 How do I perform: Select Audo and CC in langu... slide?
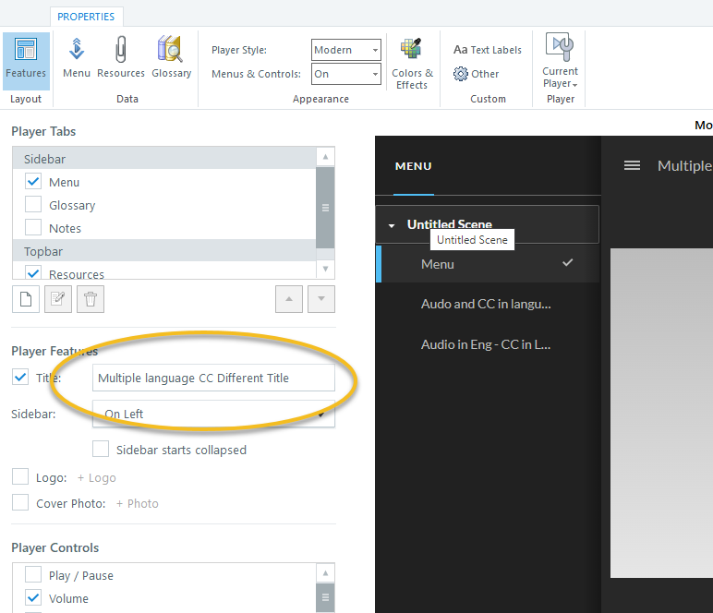[488, 304]
